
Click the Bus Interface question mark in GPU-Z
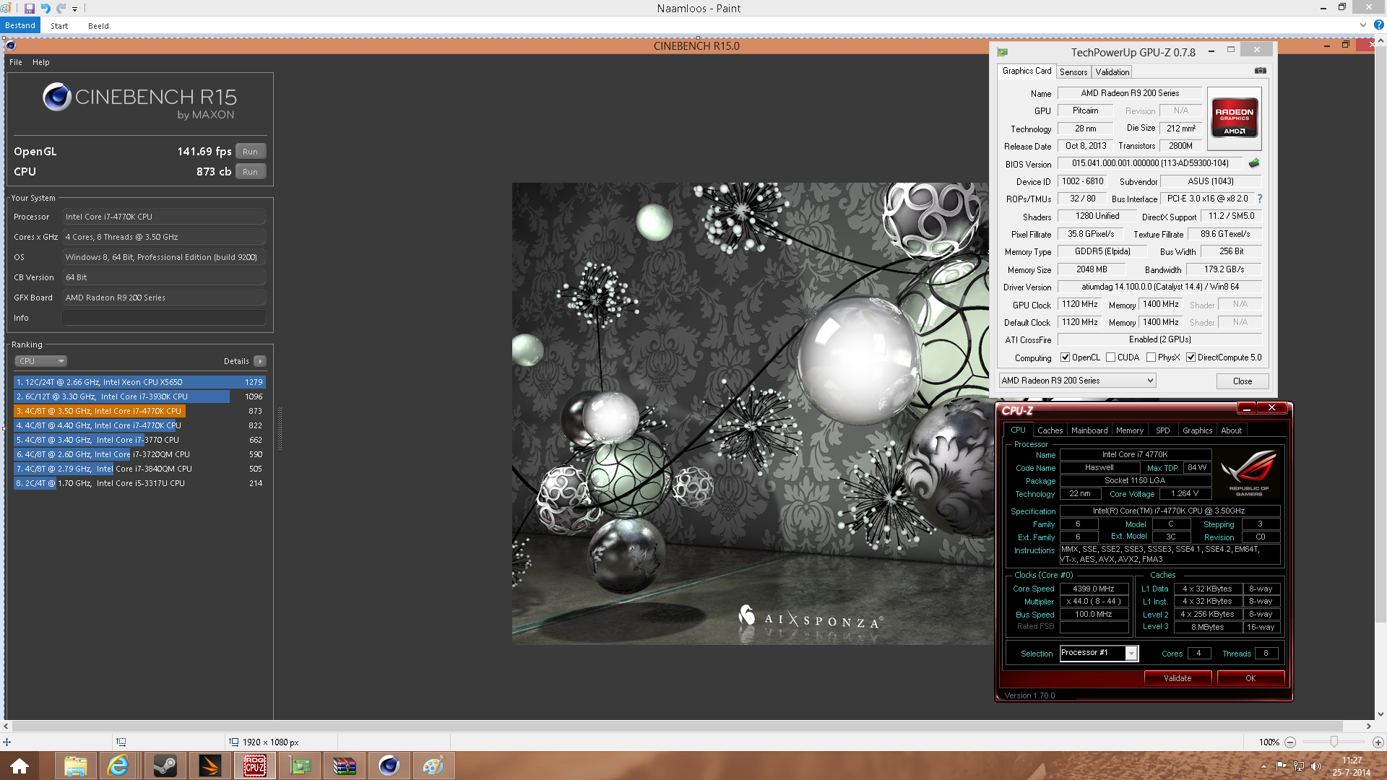click(x=1260, y=199)
